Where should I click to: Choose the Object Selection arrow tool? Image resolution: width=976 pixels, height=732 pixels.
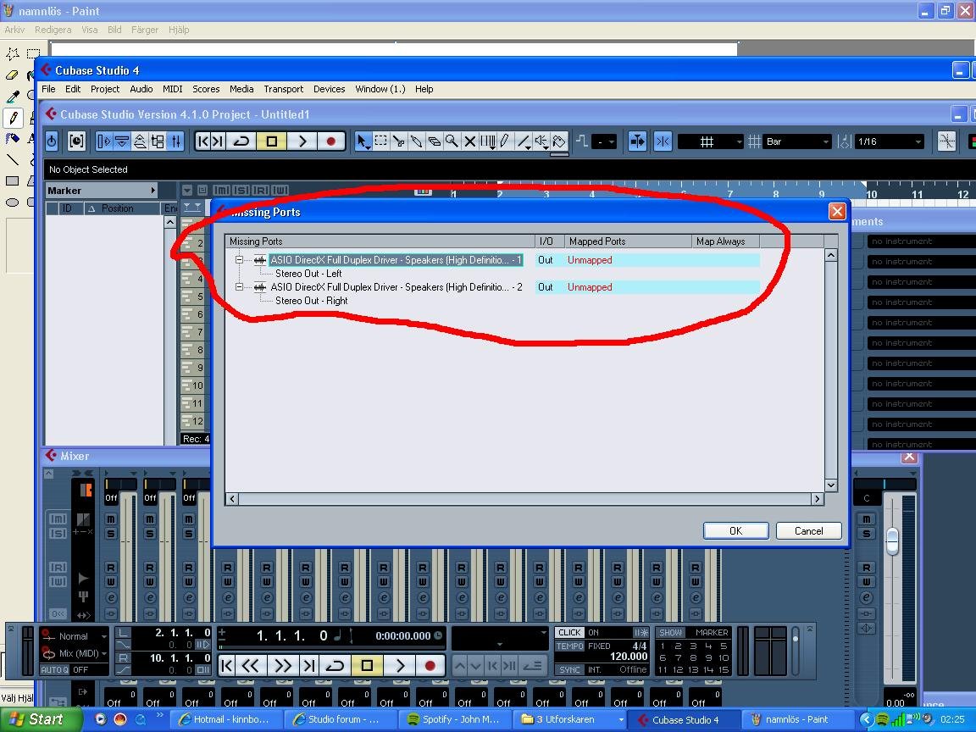(363, 141)
